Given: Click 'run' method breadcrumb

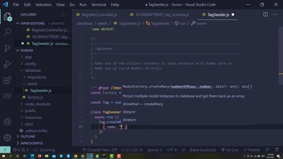Looking at the screenshot, I should pyautogui.click(x=183, y=23).
